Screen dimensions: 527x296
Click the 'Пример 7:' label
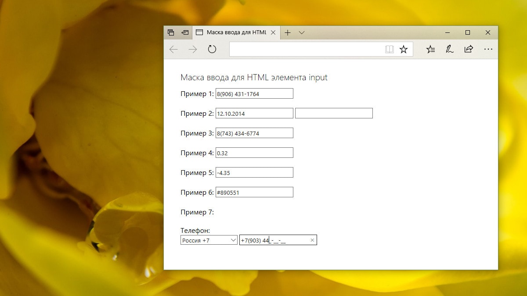pyautogui.click(x=197, y=212)
